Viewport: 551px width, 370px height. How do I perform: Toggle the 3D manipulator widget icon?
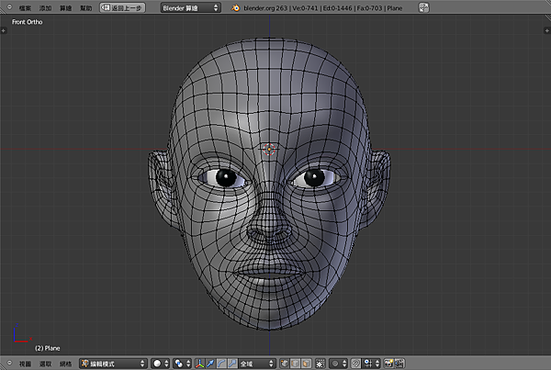200,363
